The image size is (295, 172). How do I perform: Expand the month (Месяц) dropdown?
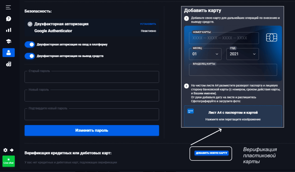pos(205,54)
